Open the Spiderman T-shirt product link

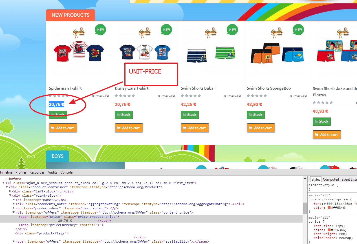point(65,88)
